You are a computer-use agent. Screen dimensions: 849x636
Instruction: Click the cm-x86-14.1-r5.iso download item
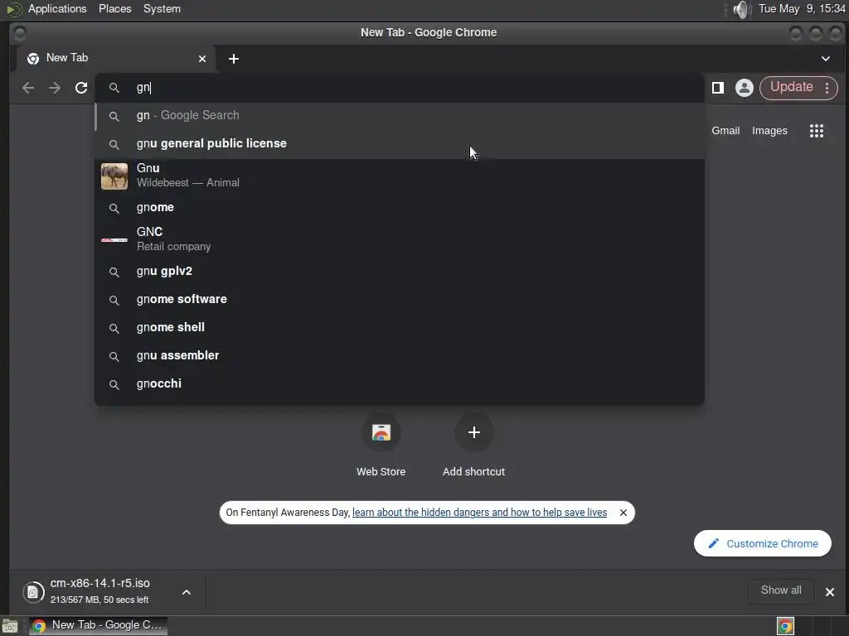[100, 591]
